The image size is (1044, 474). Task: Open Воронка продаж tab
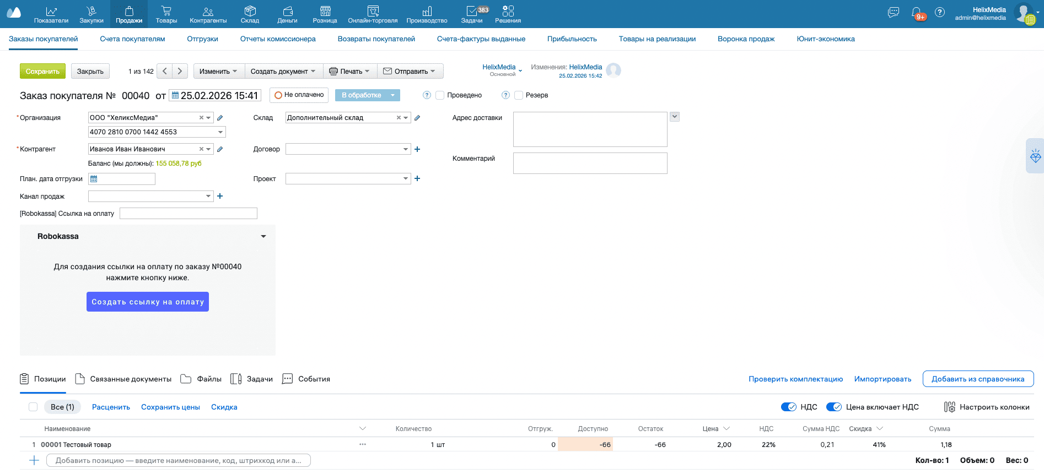746,39
